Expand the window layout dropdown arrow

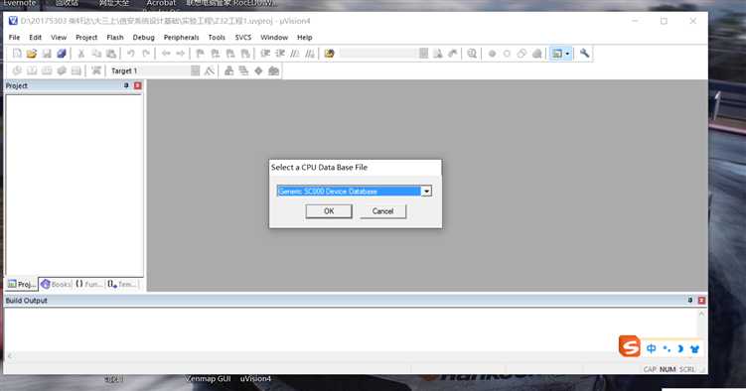567,54
